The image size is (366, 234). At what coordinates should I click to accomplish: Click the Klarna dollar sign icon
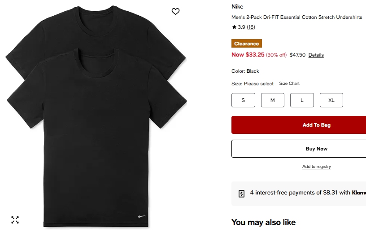click(x=241, y=194)
